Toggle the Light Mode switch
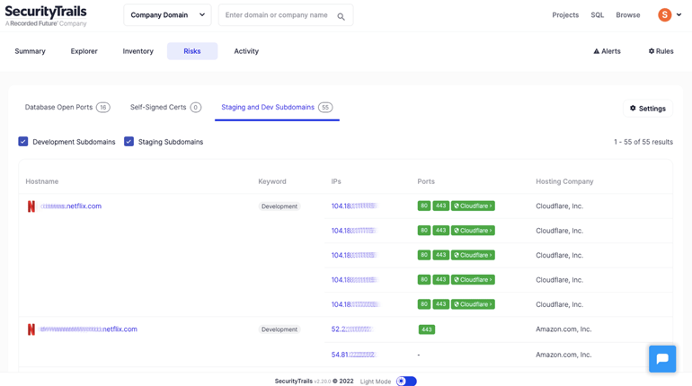 pyautogui.click(x=406, y=382)
